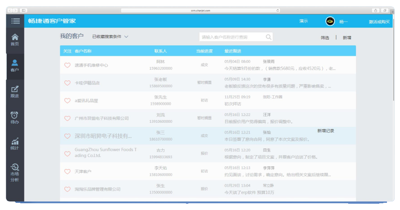
Task: Toggle favorite heart for 速通手机维修中心
Action: (x=68, y=65)
